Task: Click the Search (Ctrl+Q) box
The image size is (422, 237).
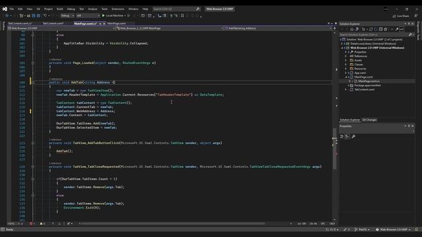Action: click(176, 9)
